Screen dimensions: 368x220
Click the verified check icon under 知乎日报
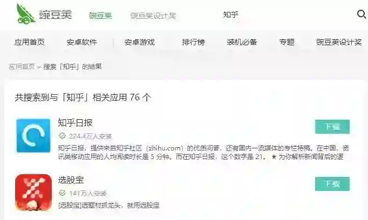coord(62,136)
